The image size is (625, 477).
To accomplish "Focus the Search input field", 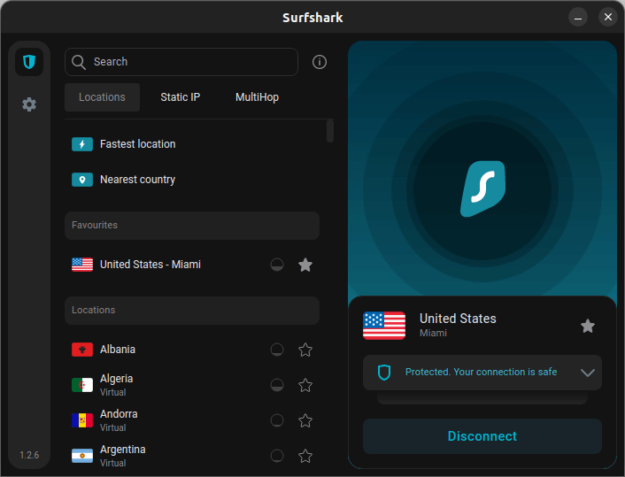I will click(181, 62).
